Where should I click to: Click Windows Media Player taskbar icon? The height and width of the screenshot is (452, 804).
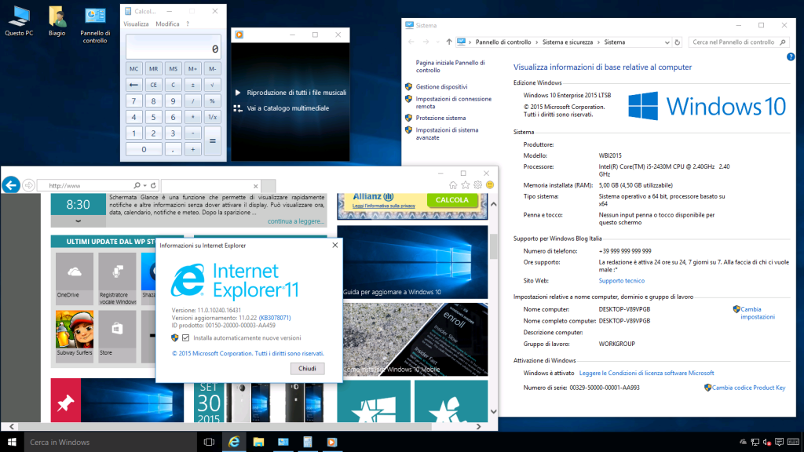332,442
